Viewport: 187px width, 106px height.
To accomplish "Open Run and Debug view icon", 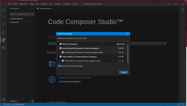I will point(4,32).
